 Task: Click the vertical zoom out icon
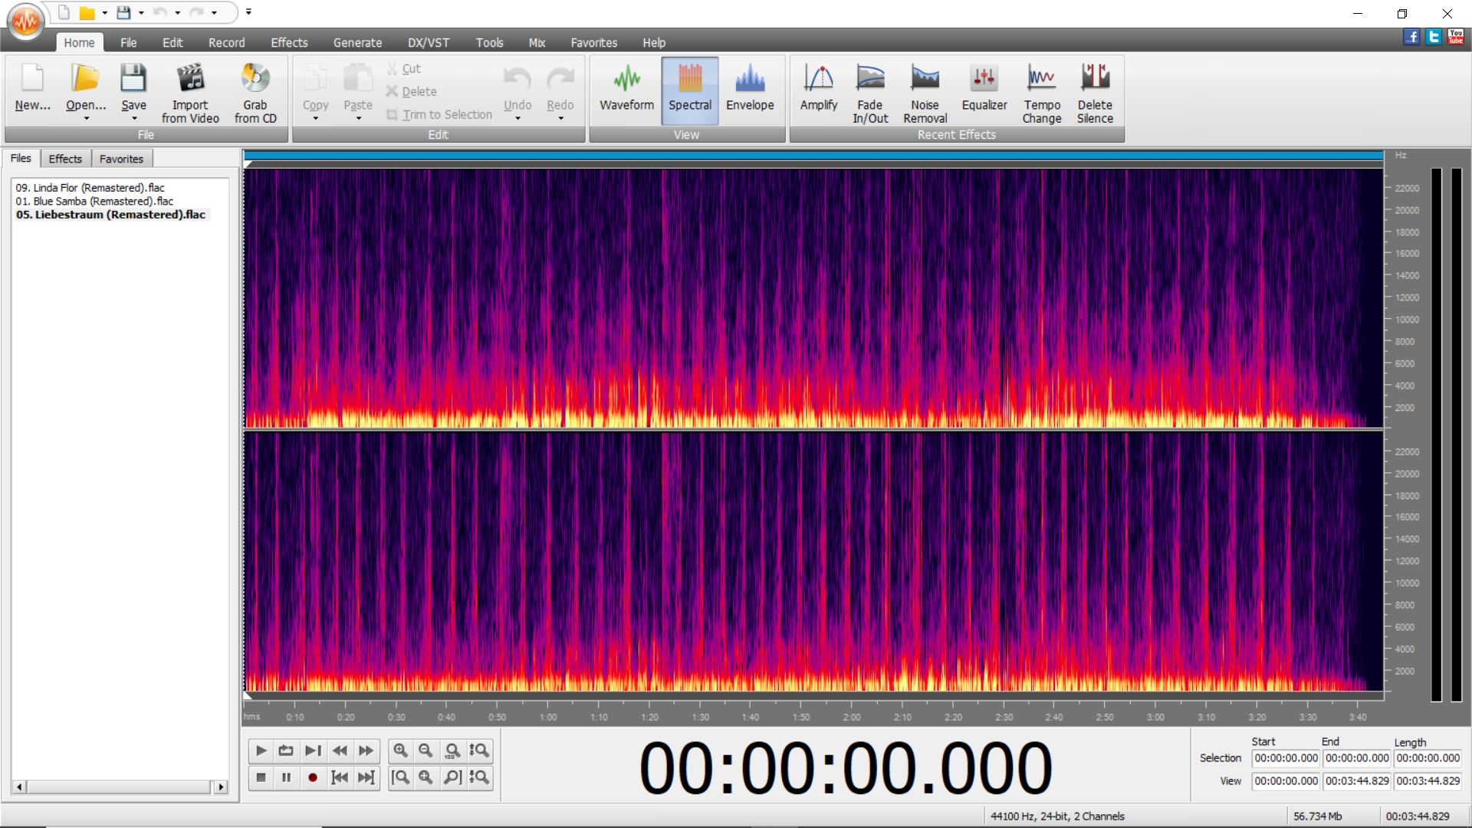point(479,777)
